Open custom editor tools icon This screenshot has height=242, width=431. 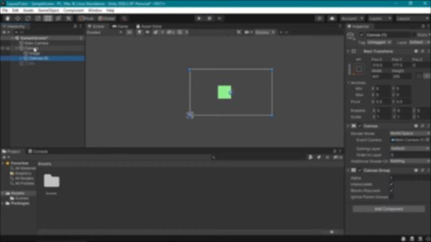(x=69, y=18)
